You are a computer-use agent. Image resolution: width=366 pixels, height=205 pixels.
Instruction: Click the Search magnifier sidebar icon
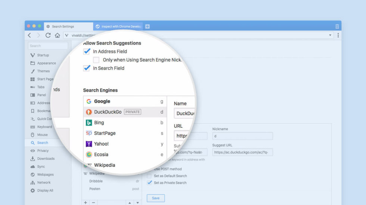pos(32,143)
